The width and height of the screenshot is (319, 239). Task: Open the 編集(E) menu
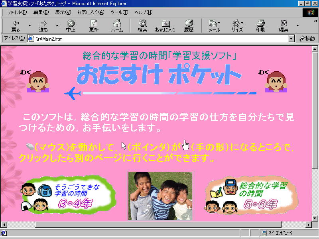coord(41,12)
